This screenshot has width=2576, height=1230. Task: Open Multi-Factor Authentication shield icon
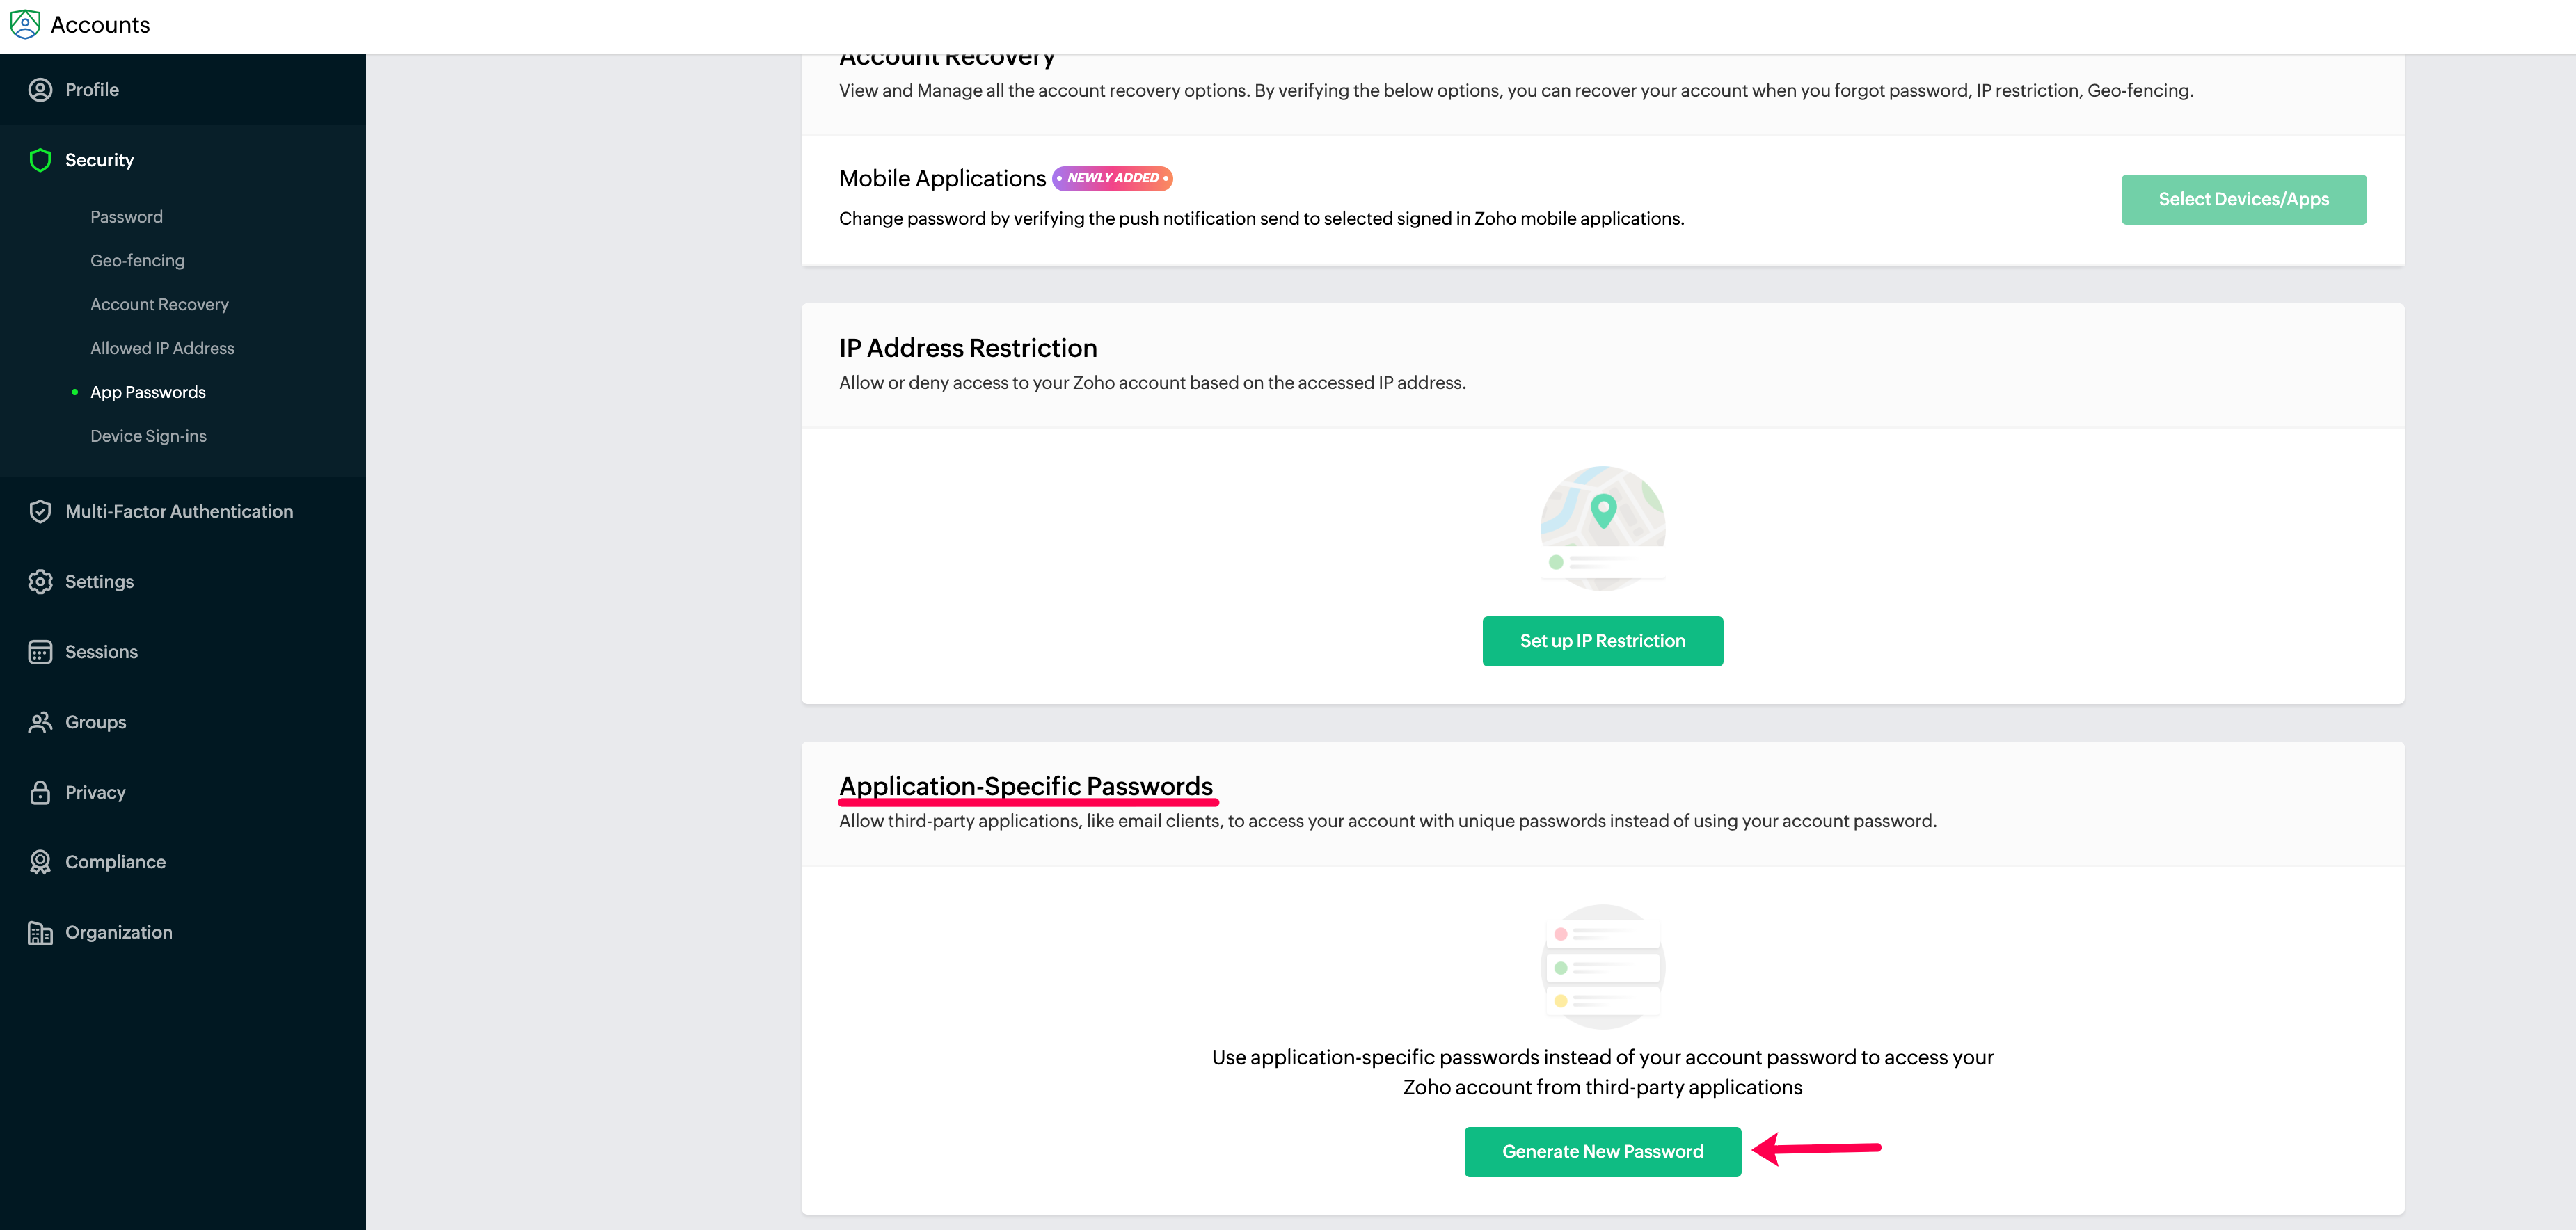coord(40,511)
